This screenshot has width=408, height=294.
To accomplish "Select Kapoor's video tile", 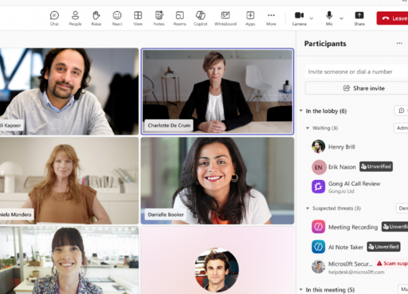I will [69, 92].
